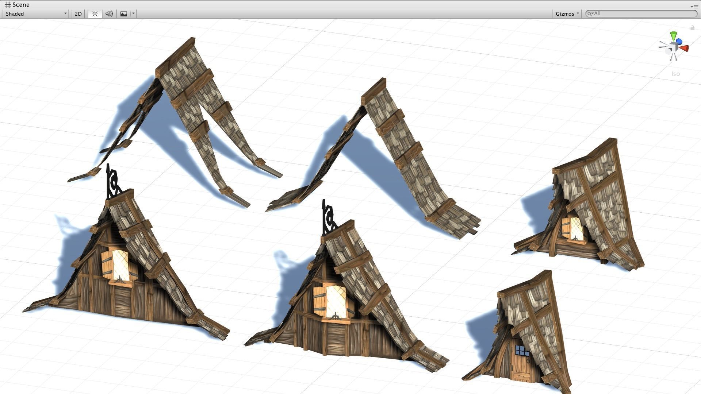Image resolution: width=701 pixels, height=394 pixels.
Task: Click the red X axis gizmo cone
Action: (x=684, y=48)
